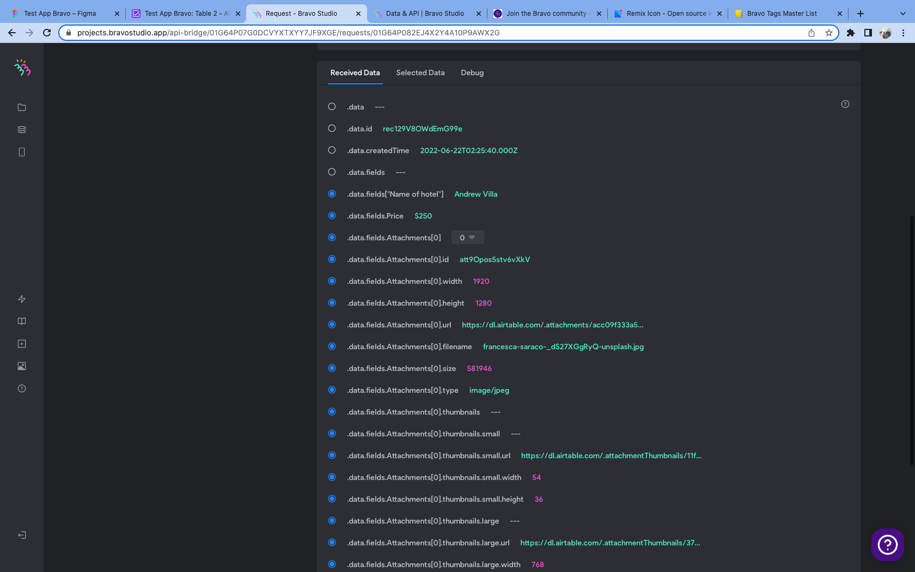Viewport: 915px width, 572px height.
Task: Click the filename francesca-saraco jpg value
Action: pyautogui.click(x=563, y=347)
